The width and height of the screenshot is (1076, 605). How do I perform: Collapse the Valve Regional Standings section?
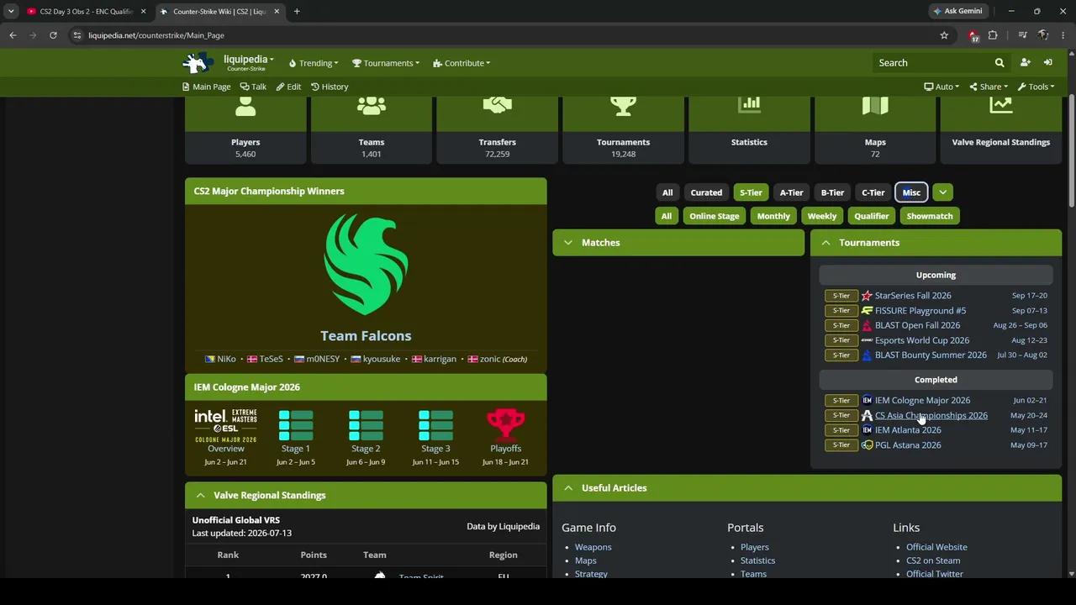(366, 496)
